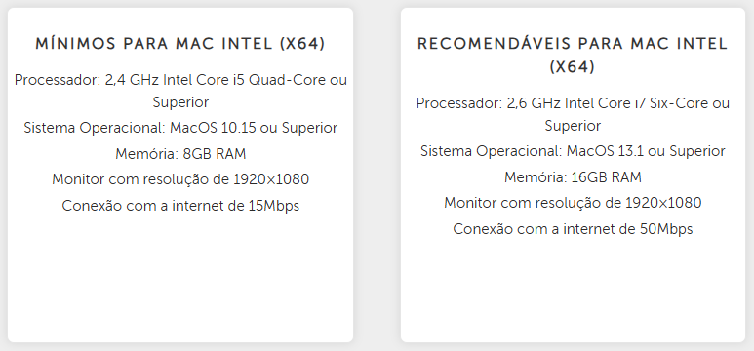
Task: Click the recommended card's monitor resolution 1920x1080 line
Action: [573, 203]
